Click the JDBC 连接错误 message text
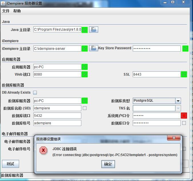The image size is (193, 181). coord(65,149)
